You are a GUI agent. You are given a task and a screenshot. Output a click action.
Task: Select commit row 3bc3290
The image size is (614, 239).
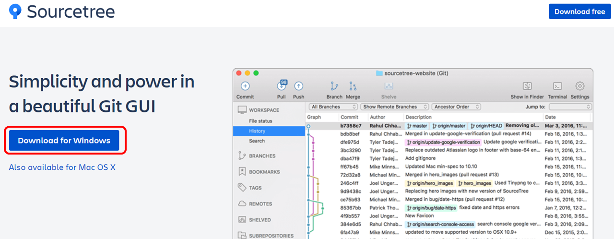(449, 150)
